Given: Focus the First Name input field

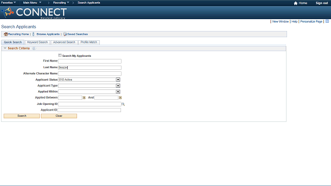Looking at the screenshot, I should [x=89, y=61].
